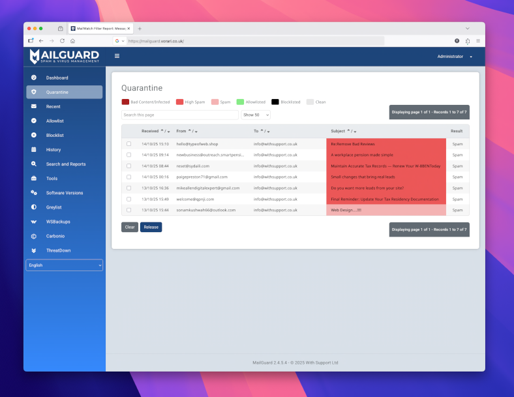Viewport: 514px width, 397px height.
Task: Reload the page using browser refresh icon
Action: tap(63, 40)
